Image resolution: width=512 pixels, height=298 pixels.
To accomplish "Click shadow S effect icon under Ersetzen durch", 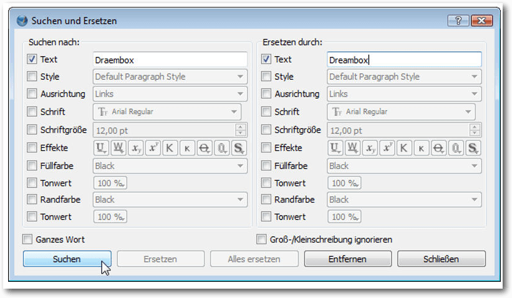I will pos(473,148).
